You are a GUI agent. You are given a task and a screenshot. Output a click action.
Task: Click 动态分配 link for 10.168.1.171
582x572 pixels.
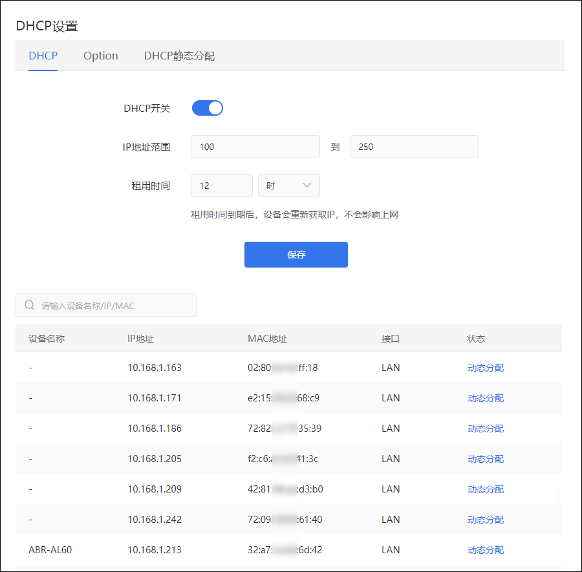coord(485,398)
